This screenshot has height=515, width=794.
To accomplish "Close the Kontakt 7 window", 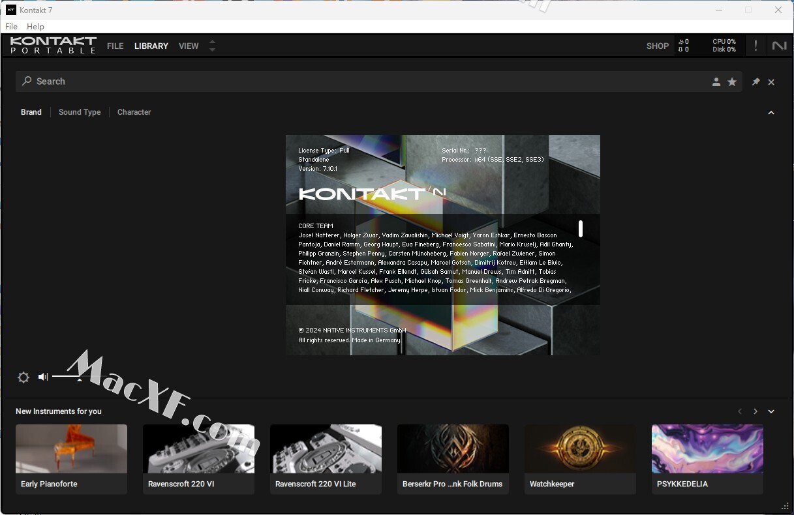I will coord(778,10).
